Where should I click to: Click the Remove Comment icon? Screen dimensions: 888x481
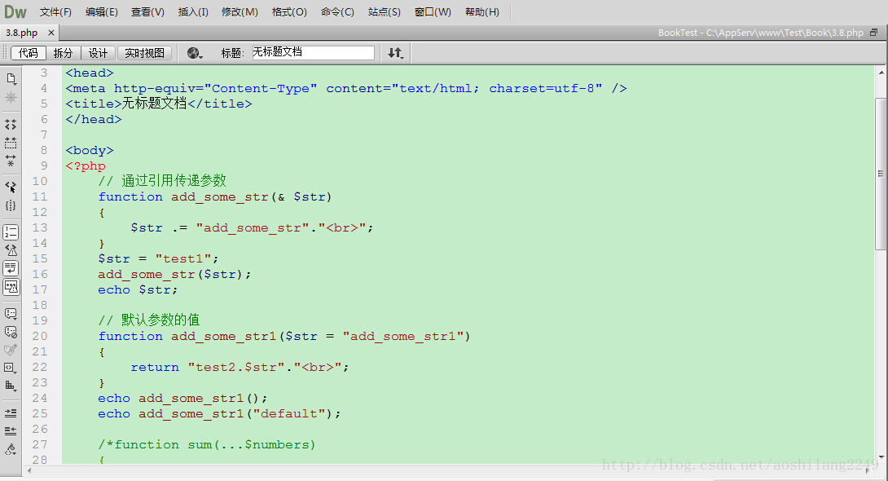coord(11,332)
